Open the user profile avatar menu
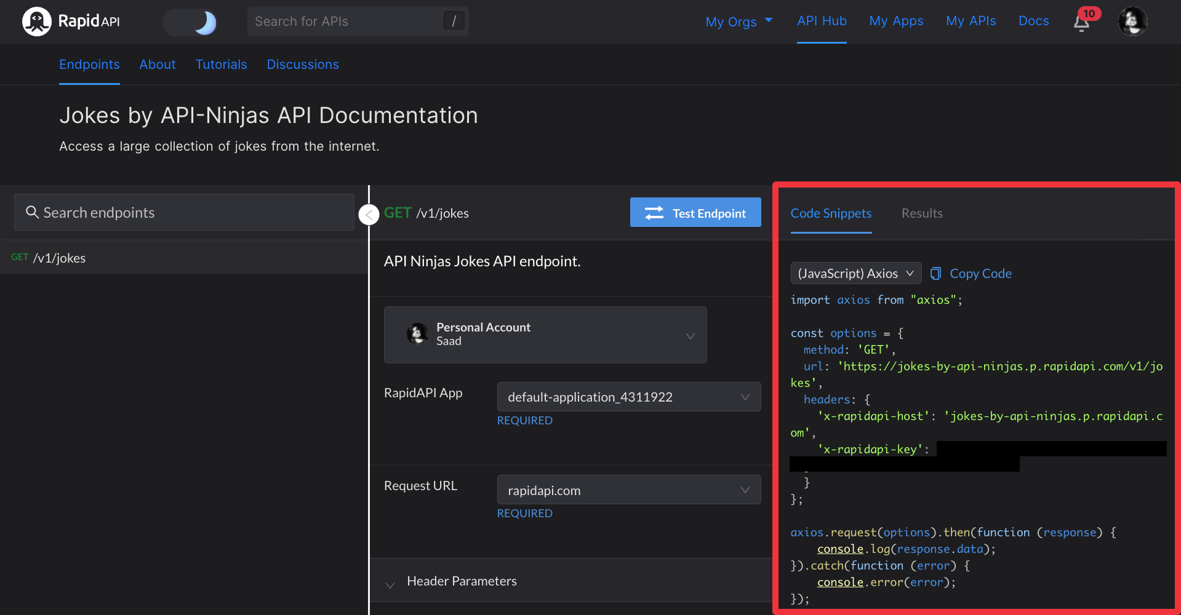 point(1132,22)
